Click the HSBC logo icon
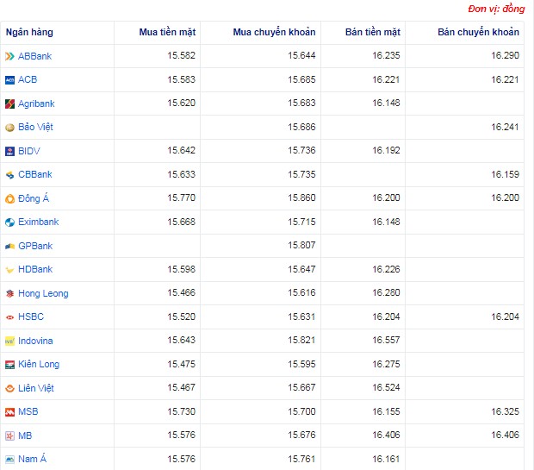This screenshot has width=534, height=470. [x=9, y=317]
